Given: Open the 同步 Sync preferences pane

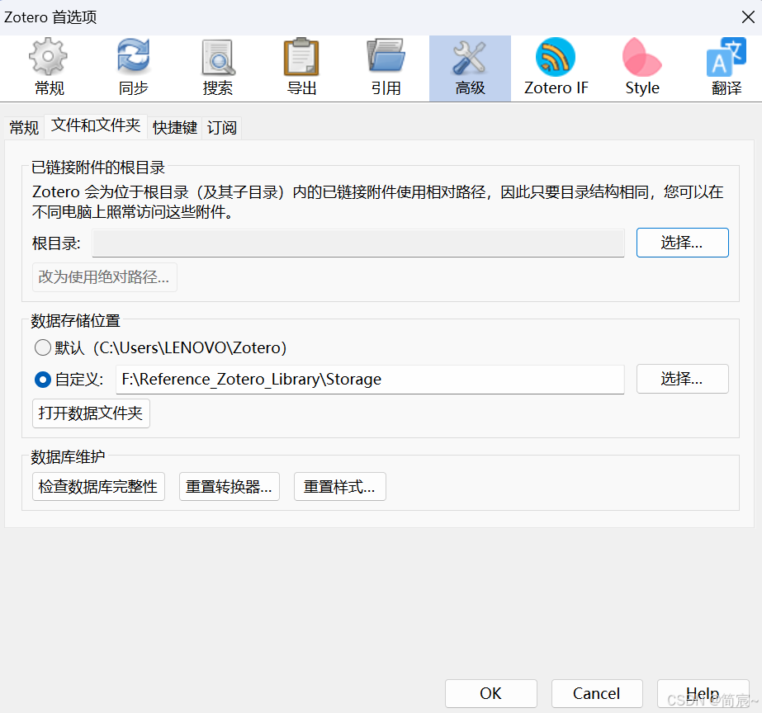Looking at the screenshot, I should (133, 68).
